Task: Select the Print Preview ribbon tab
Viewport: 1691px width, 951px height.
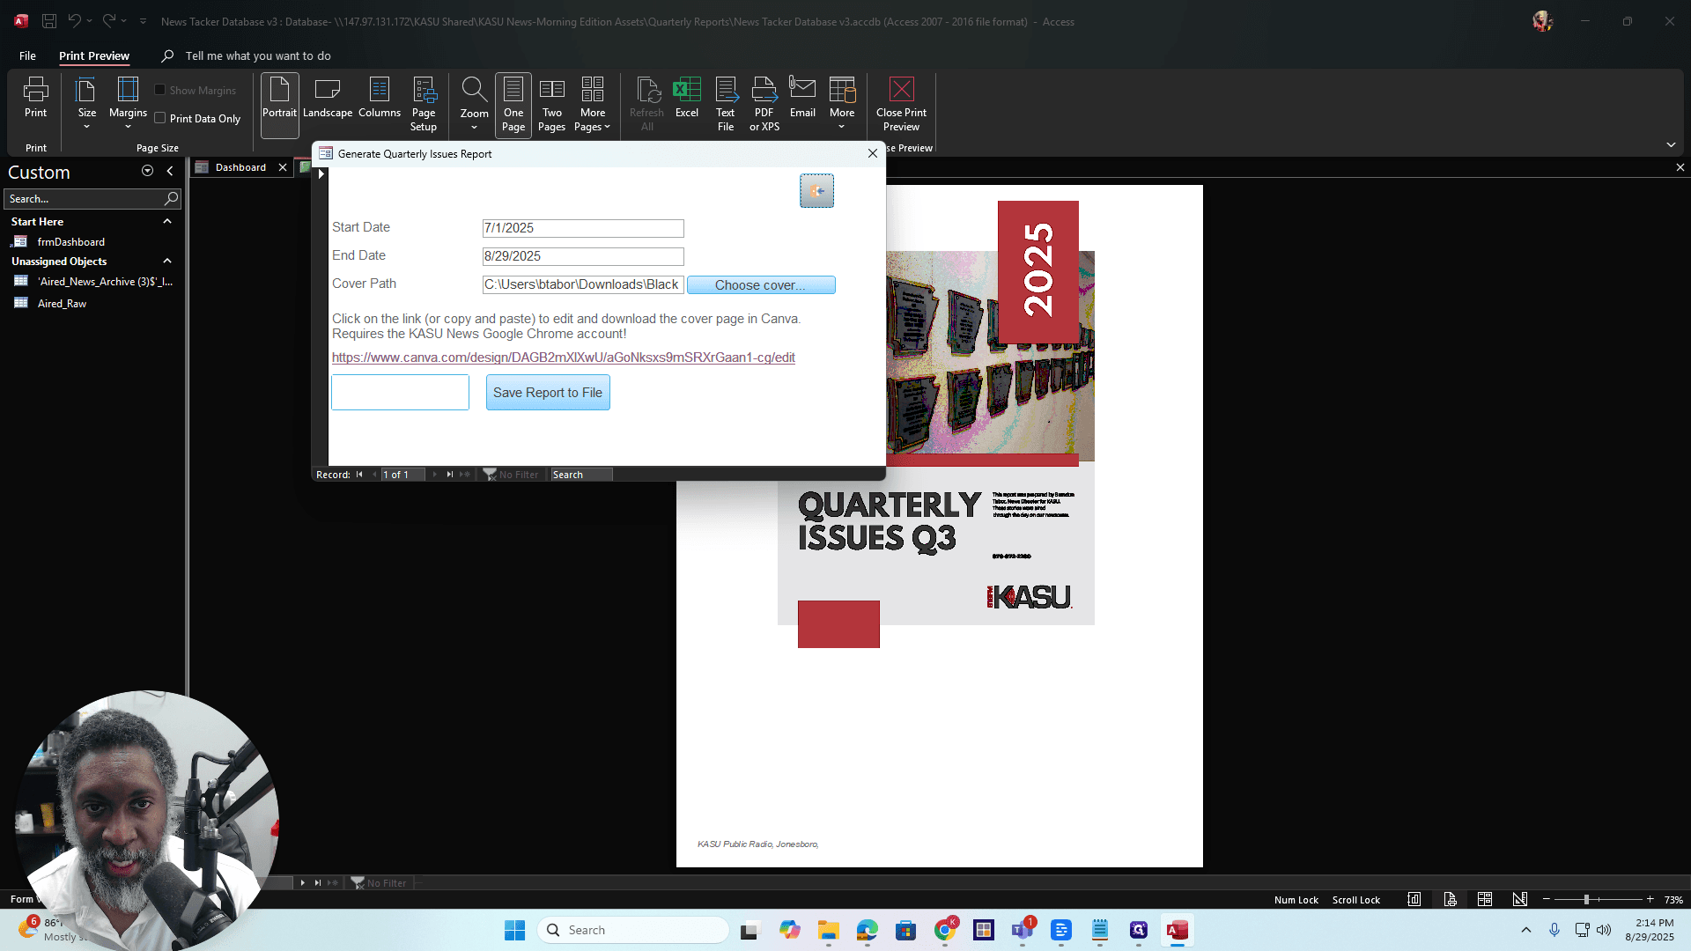Action: 94,55
